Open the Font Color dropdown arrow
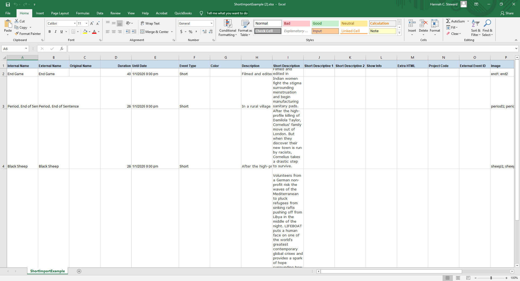This screenshot has height=281, width=520. point(99,32)
